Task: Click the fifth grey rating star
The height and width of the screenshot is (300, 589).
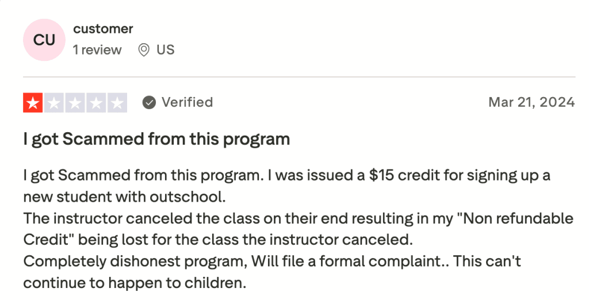Action: [117, 103]
